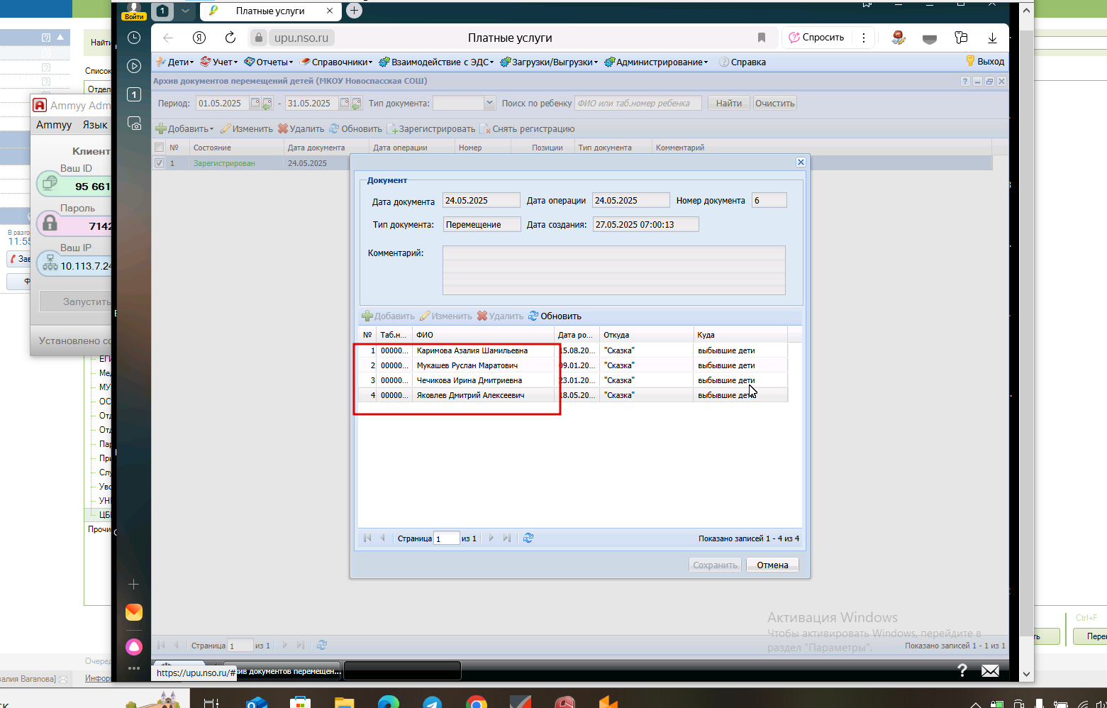Select the Платные услуги browser tab
Image resolution: width=1107 pixels, height=708 pixels.
click(270, 11)
